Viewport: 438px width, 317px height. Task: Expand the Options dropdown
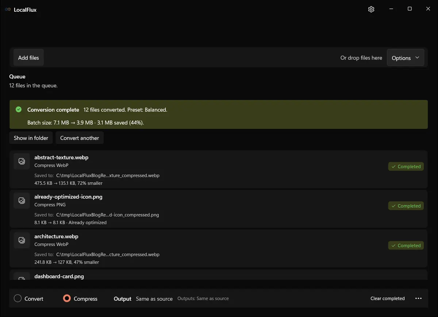coord(406,58)
